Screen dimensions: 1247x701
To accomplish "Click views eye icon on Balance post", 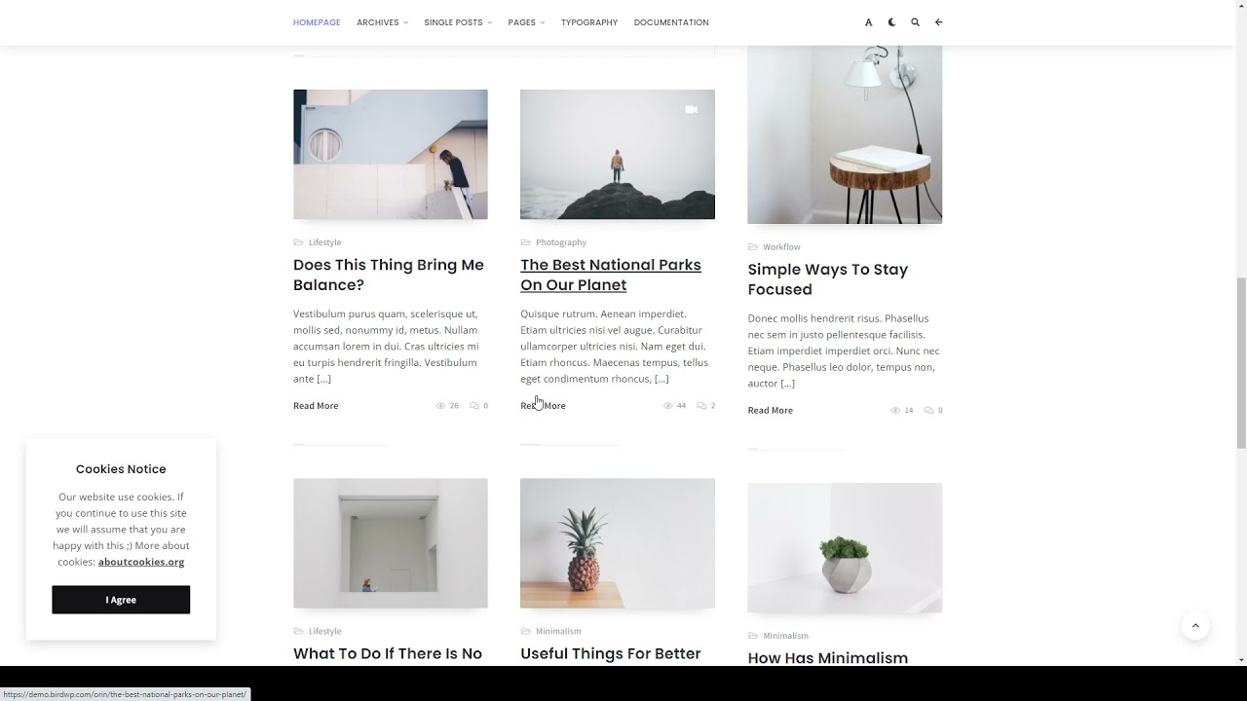I will (440, 406).
